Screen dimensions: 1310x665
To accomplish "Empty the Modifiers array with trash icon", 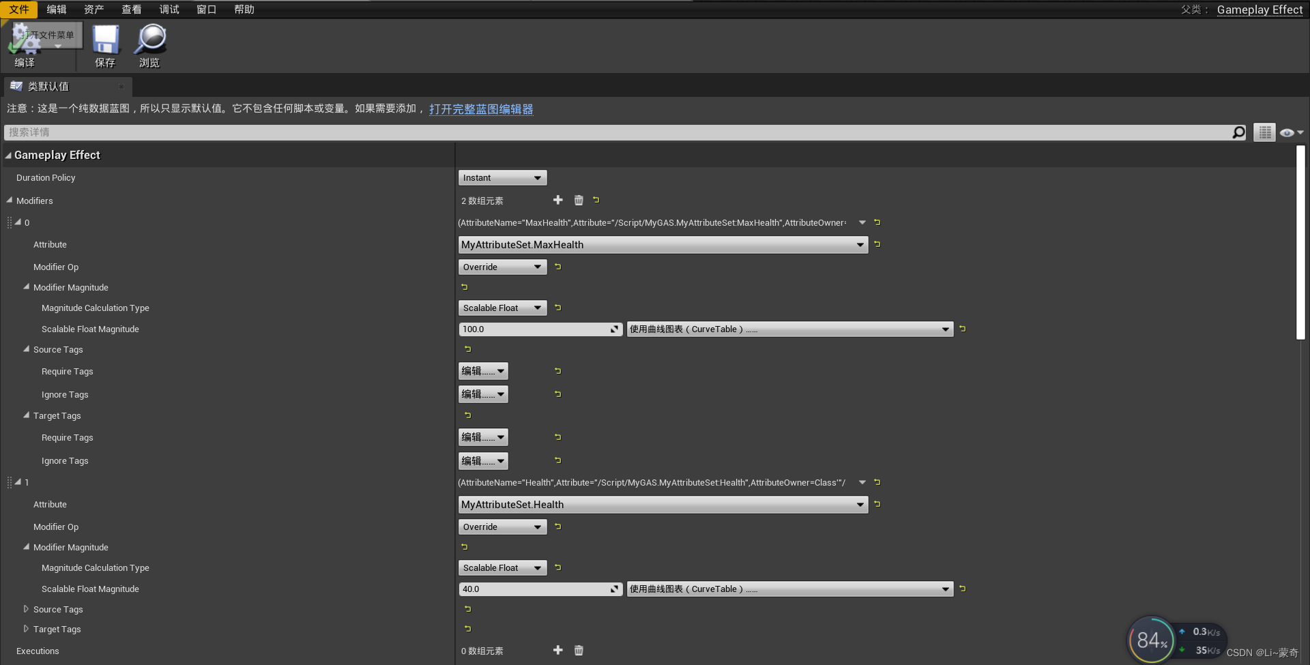I will tap(579, 200).
